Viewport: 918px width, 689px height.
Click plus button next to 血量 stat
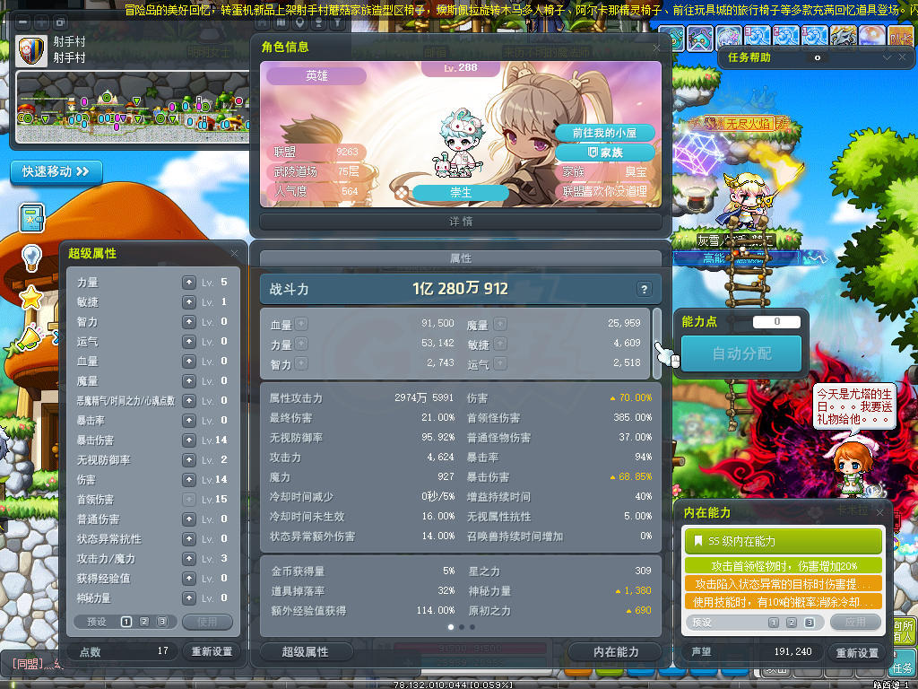point(301,324)
